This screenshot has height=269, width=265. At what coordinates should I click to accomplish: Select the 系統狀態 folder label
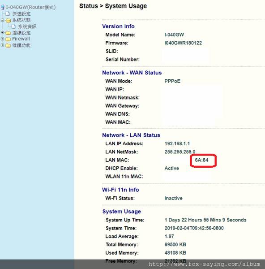coord(21,20)
